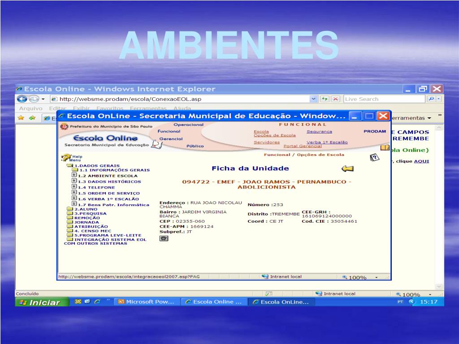Open the 1.7 Bens Patr. Informática page icon
Viewport: 459px width, 344px height.
[74, 204]
